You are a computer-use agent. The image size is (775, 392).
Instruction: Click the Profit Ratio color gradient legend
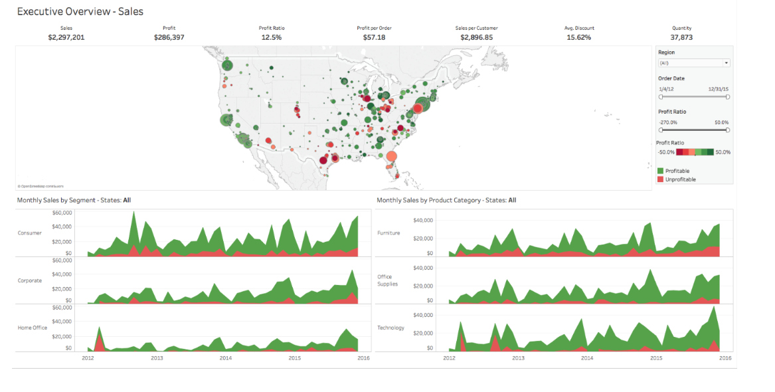point(695,152)
